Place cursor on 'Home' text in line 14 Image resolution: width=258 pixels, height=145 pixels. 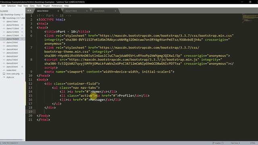(96, 91)
